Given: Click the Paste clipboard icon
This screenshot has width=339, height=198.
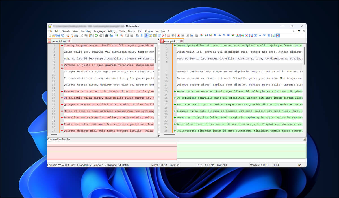Looking at the screenshot, I should [91, 36].
